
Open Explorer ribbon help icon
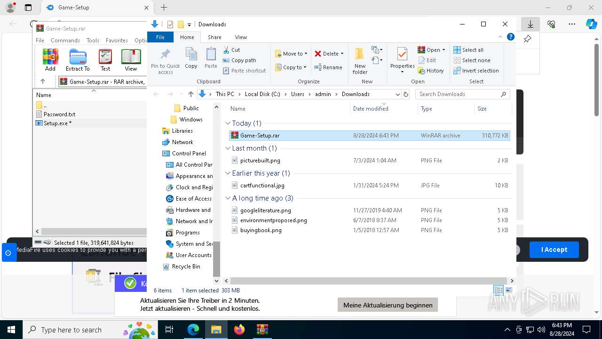tap(511, 37)
